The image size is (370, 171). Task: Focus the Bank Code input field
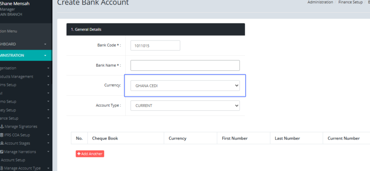(155, 46)
